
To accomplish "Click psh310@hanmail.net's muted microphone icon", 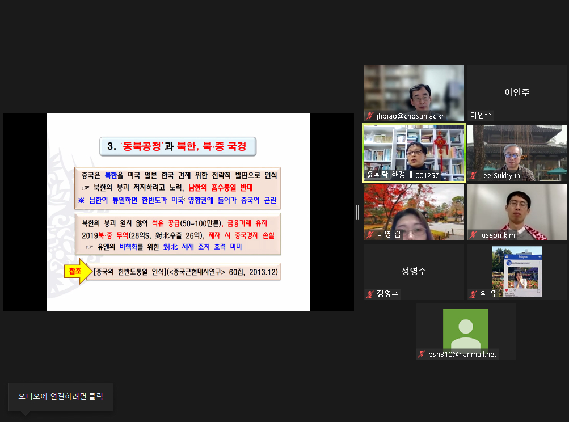I will [x=421, y=354].
